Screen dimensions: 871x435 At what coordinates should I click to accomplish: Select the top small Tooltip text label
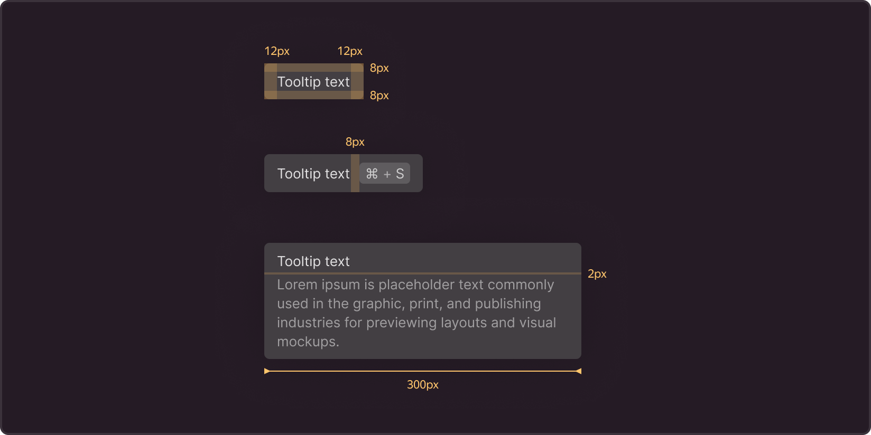pos(313,82)
